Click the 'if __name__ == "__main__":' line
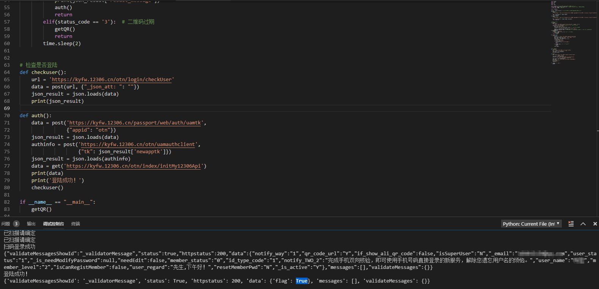 click(58, 202)
